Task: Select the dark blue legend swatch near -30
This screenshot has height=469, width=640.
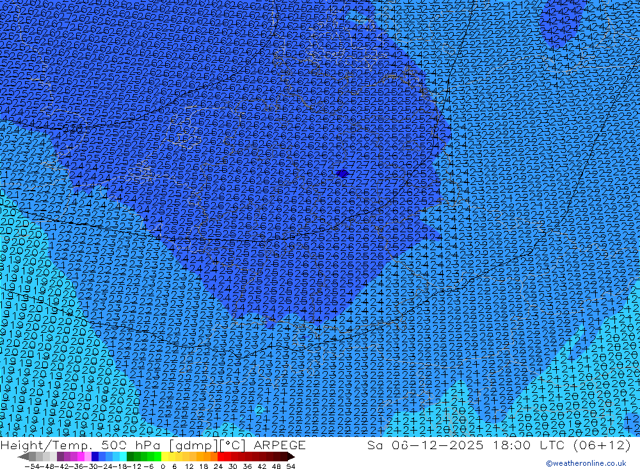Action: tap(95, 456)
